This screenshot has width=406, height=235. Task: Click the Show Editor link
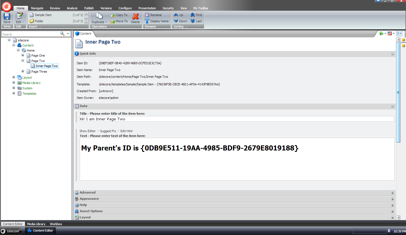[x=87, y=131]
